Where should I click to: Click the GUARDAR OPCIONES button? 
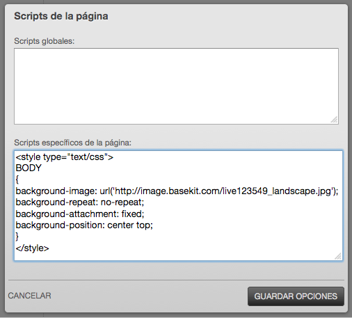(x=296, y=296)
